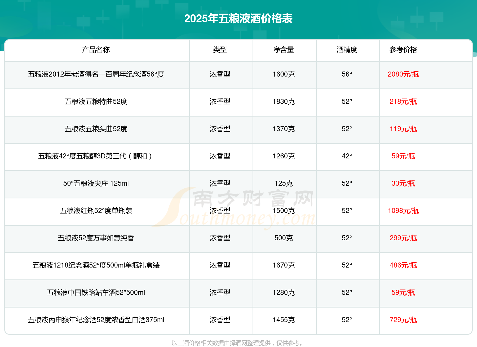This screenshot has width=477, height=347.
Task: Click the 净含量 column header
Action: click(x=284, y=50)
